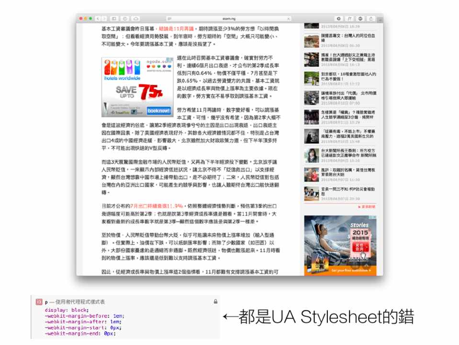Screen dimensions: 459x345
Task: Open the '更多新聞' more news link
Action: click(368, 207)
